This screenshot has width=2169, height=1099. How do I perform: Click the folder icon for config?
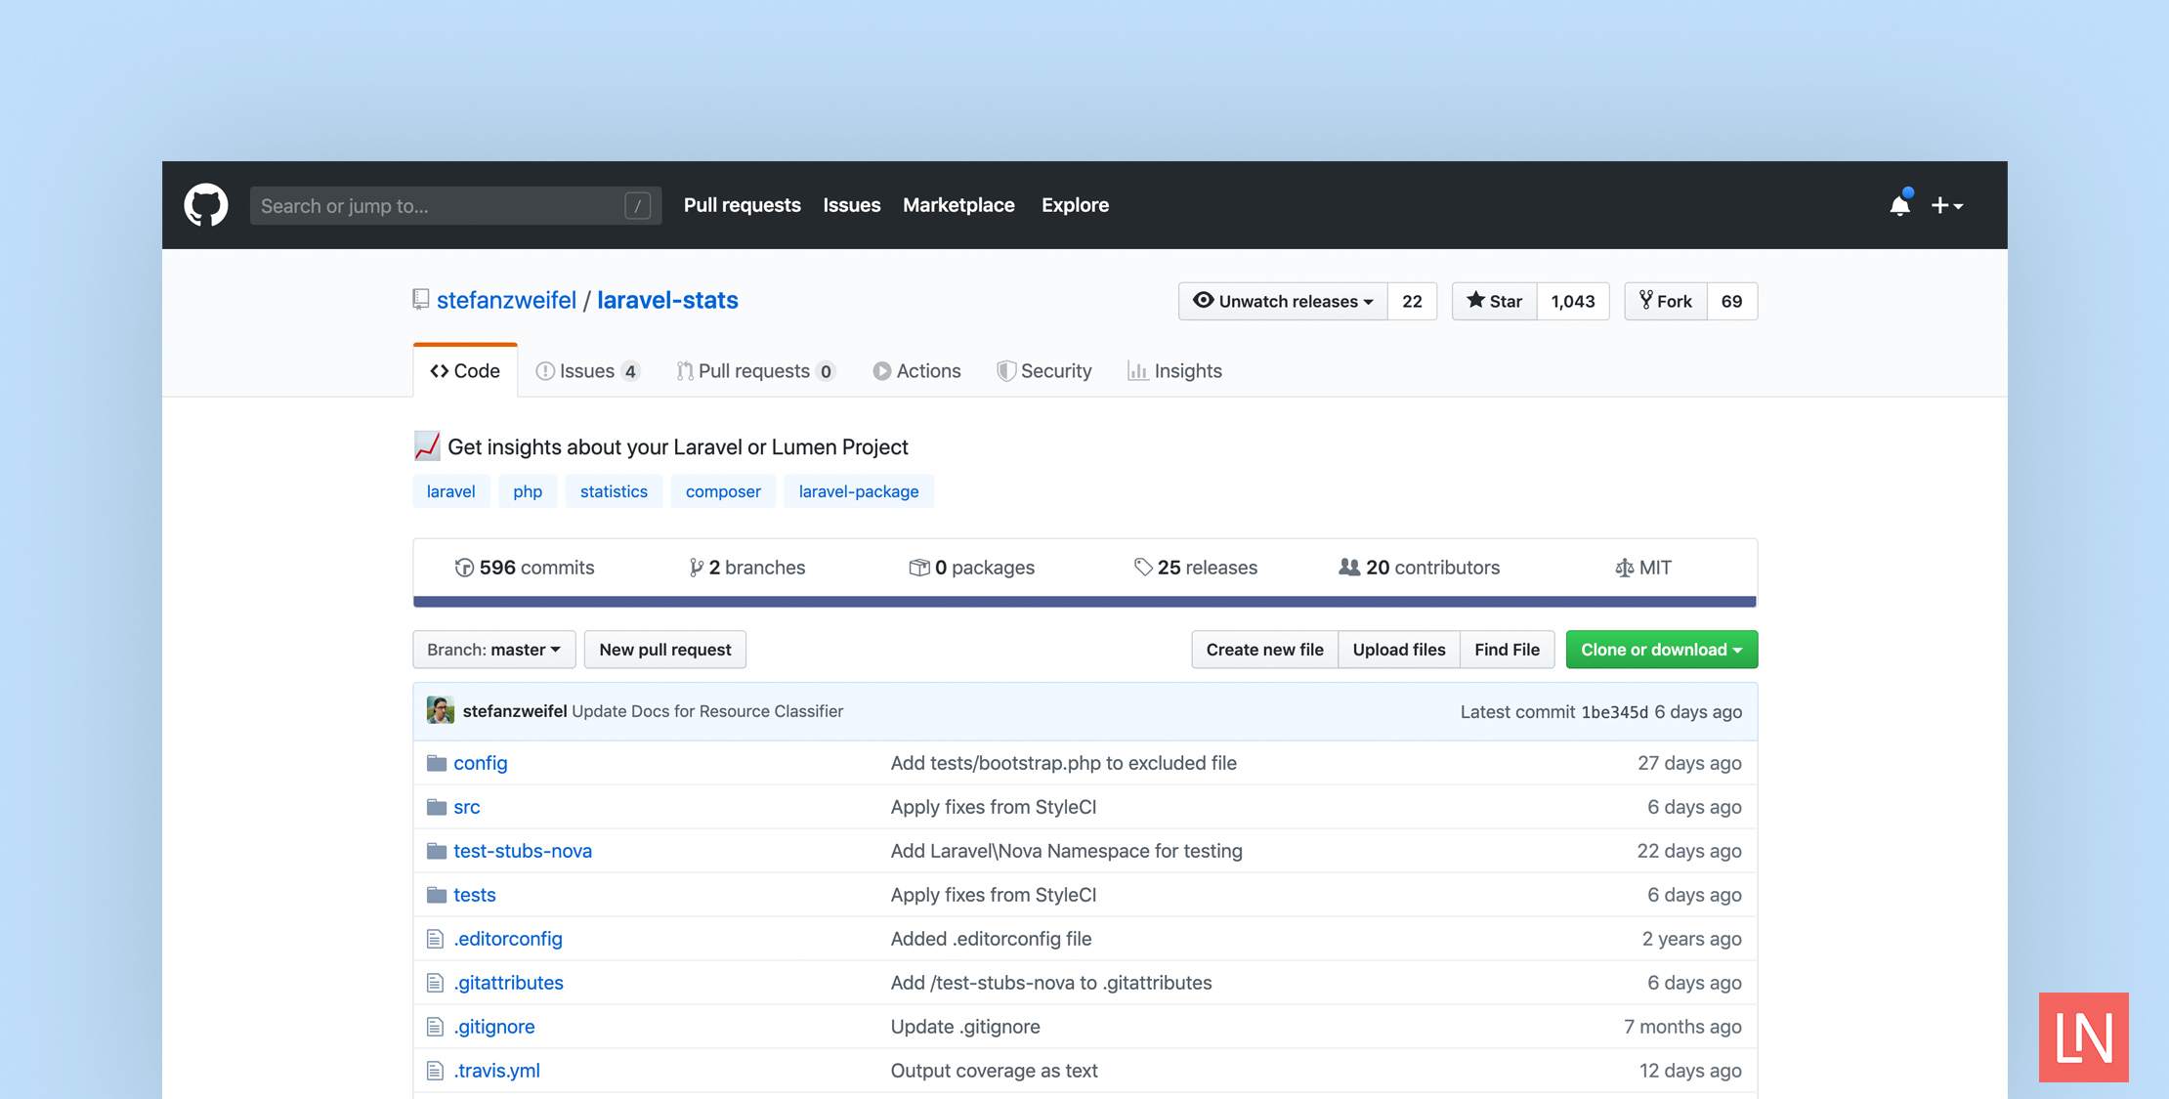(437, 763)
